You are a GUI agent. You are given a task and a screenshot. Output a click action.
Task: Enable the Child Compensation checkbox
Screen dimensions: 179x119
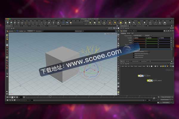pos(134,55)
